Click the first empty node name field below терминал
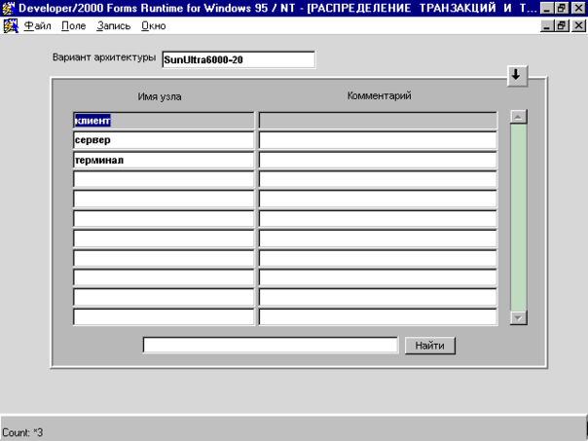 (x=164, y=180)
